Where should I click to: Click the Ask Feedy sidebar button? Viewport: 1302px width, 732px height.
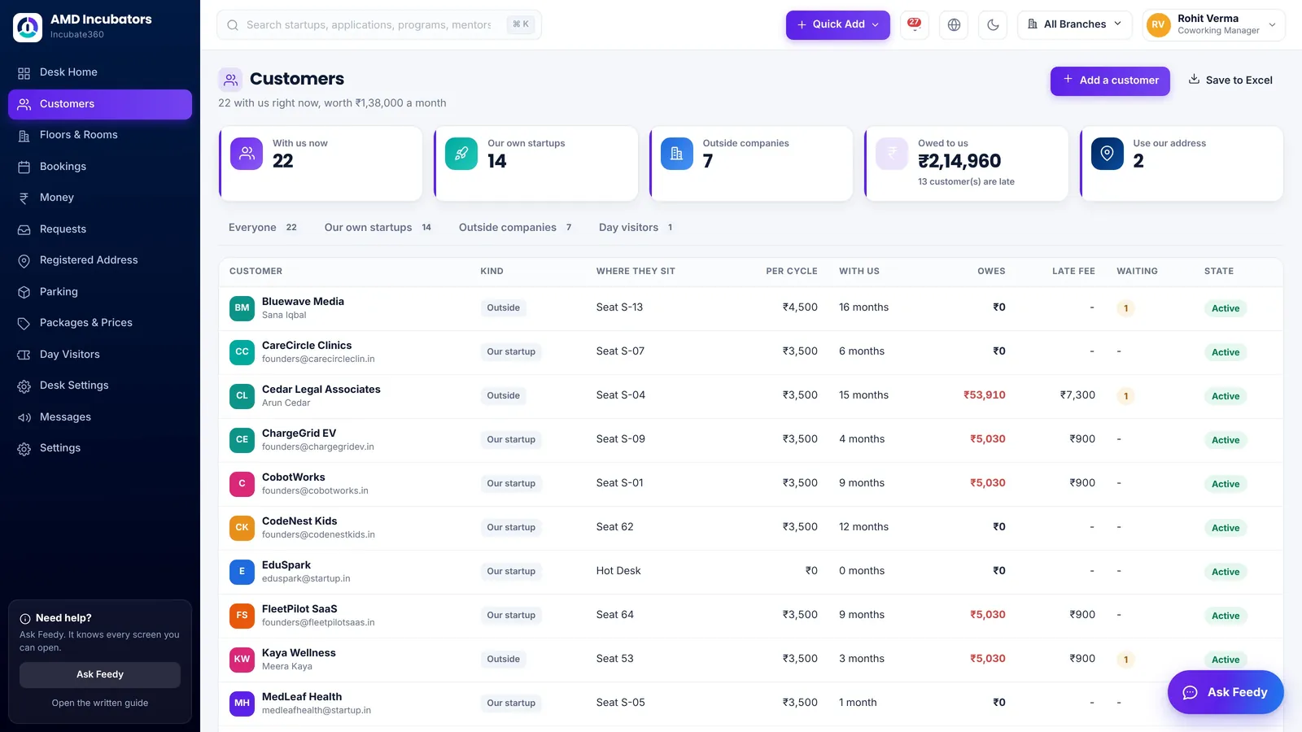100,674
